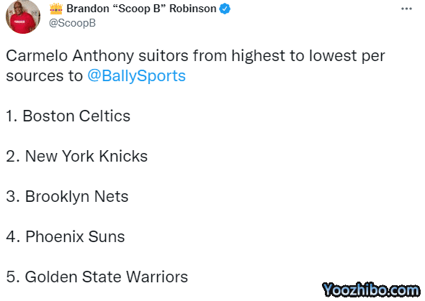The width and height of the screenshot is (425, 301).
Task: Click the word 'suitors' in the tweet
Action: 164,56
